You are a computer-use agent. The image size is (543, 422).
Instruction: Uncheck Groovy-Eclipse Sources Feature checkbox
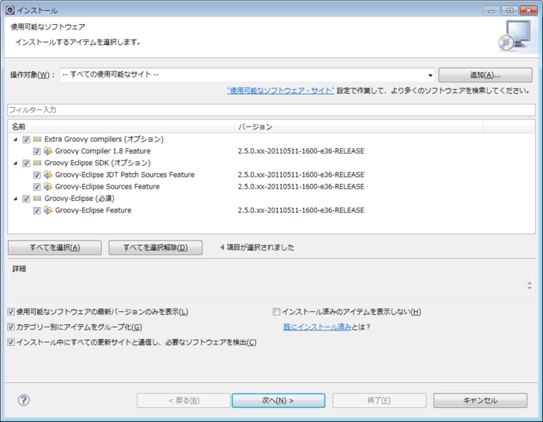tap(36, 187)
